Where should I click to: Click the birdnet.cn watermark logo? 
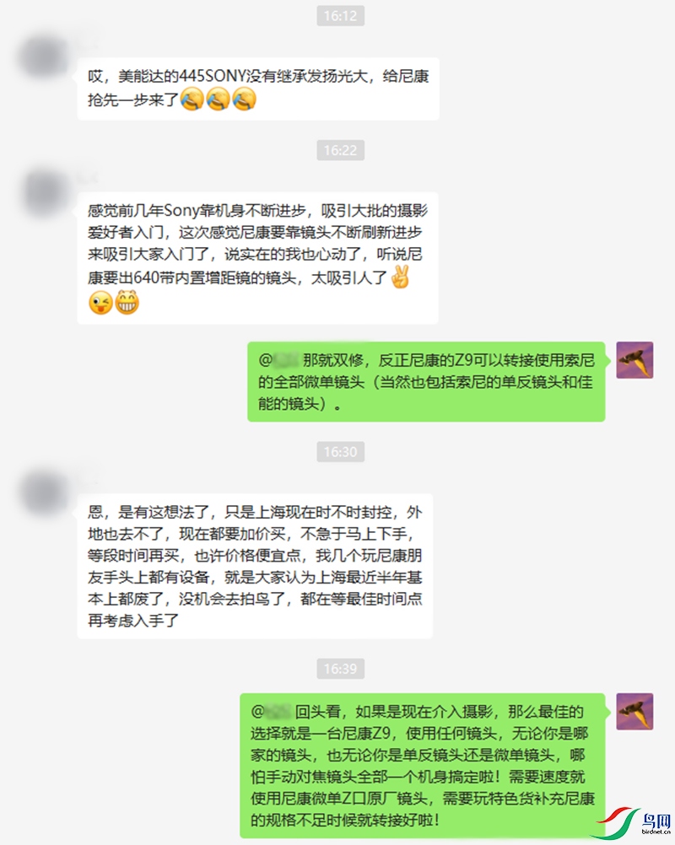(x=635, y=822)
